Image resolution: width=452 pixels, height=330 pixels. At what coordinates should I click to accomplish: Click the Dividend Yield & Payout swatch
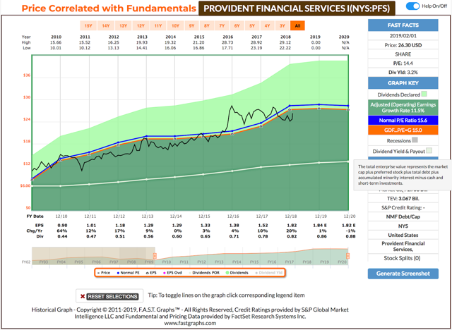pyautogui.click(x=429, y=150)
